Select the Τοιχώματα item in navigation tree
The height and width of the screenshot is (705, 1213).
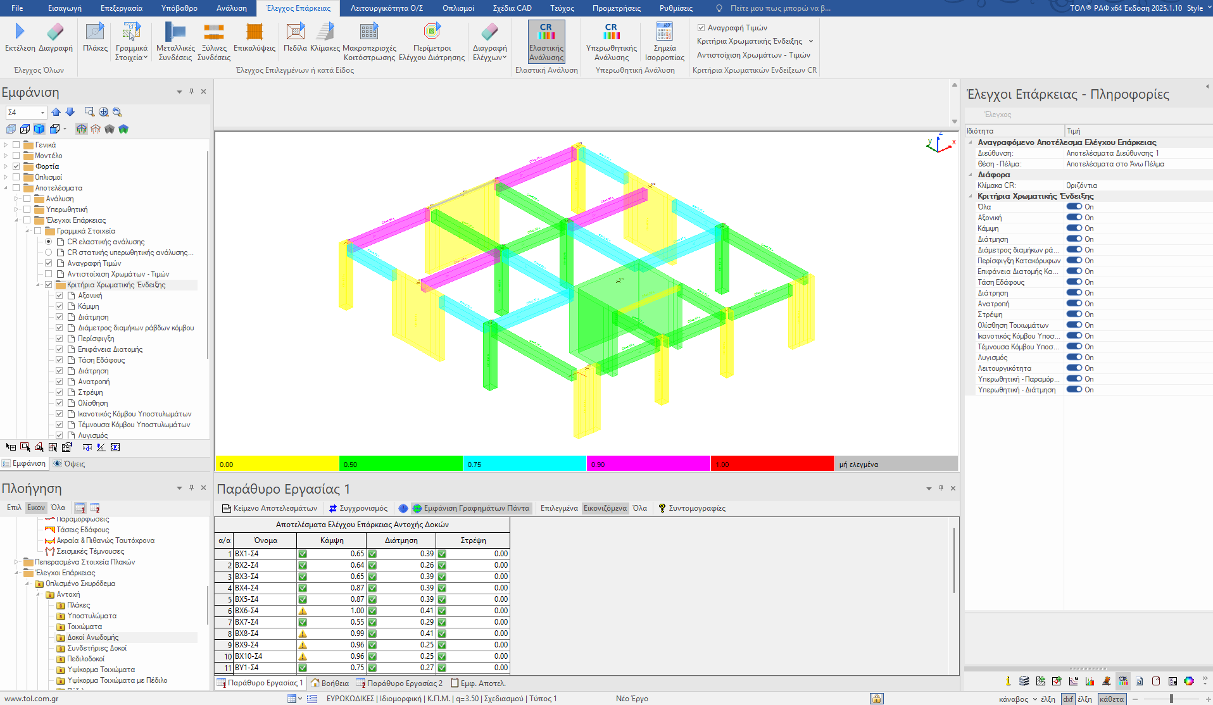pyautogui.click(x=84, y=627)
